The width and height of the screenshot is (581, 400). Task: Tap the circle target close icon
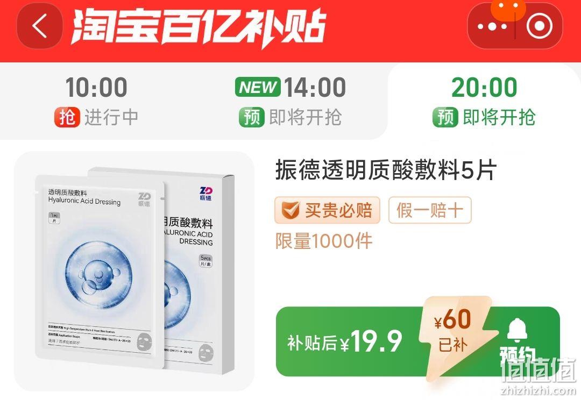[x=539, y=26]
